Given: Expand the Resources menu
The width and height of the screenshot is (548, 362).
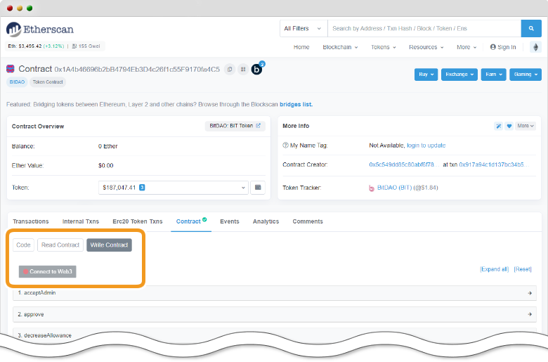Looking at the screenshot, I should pyautogui.click(x=426, y=47).
